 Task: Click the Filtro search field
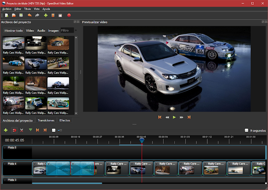pos(67,30)
